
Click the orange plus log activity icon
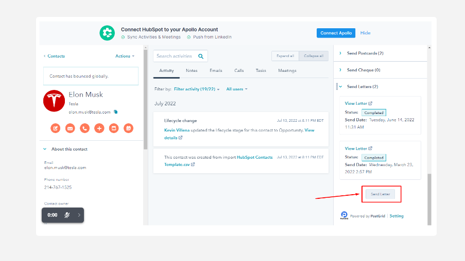[x=99, y=128]
